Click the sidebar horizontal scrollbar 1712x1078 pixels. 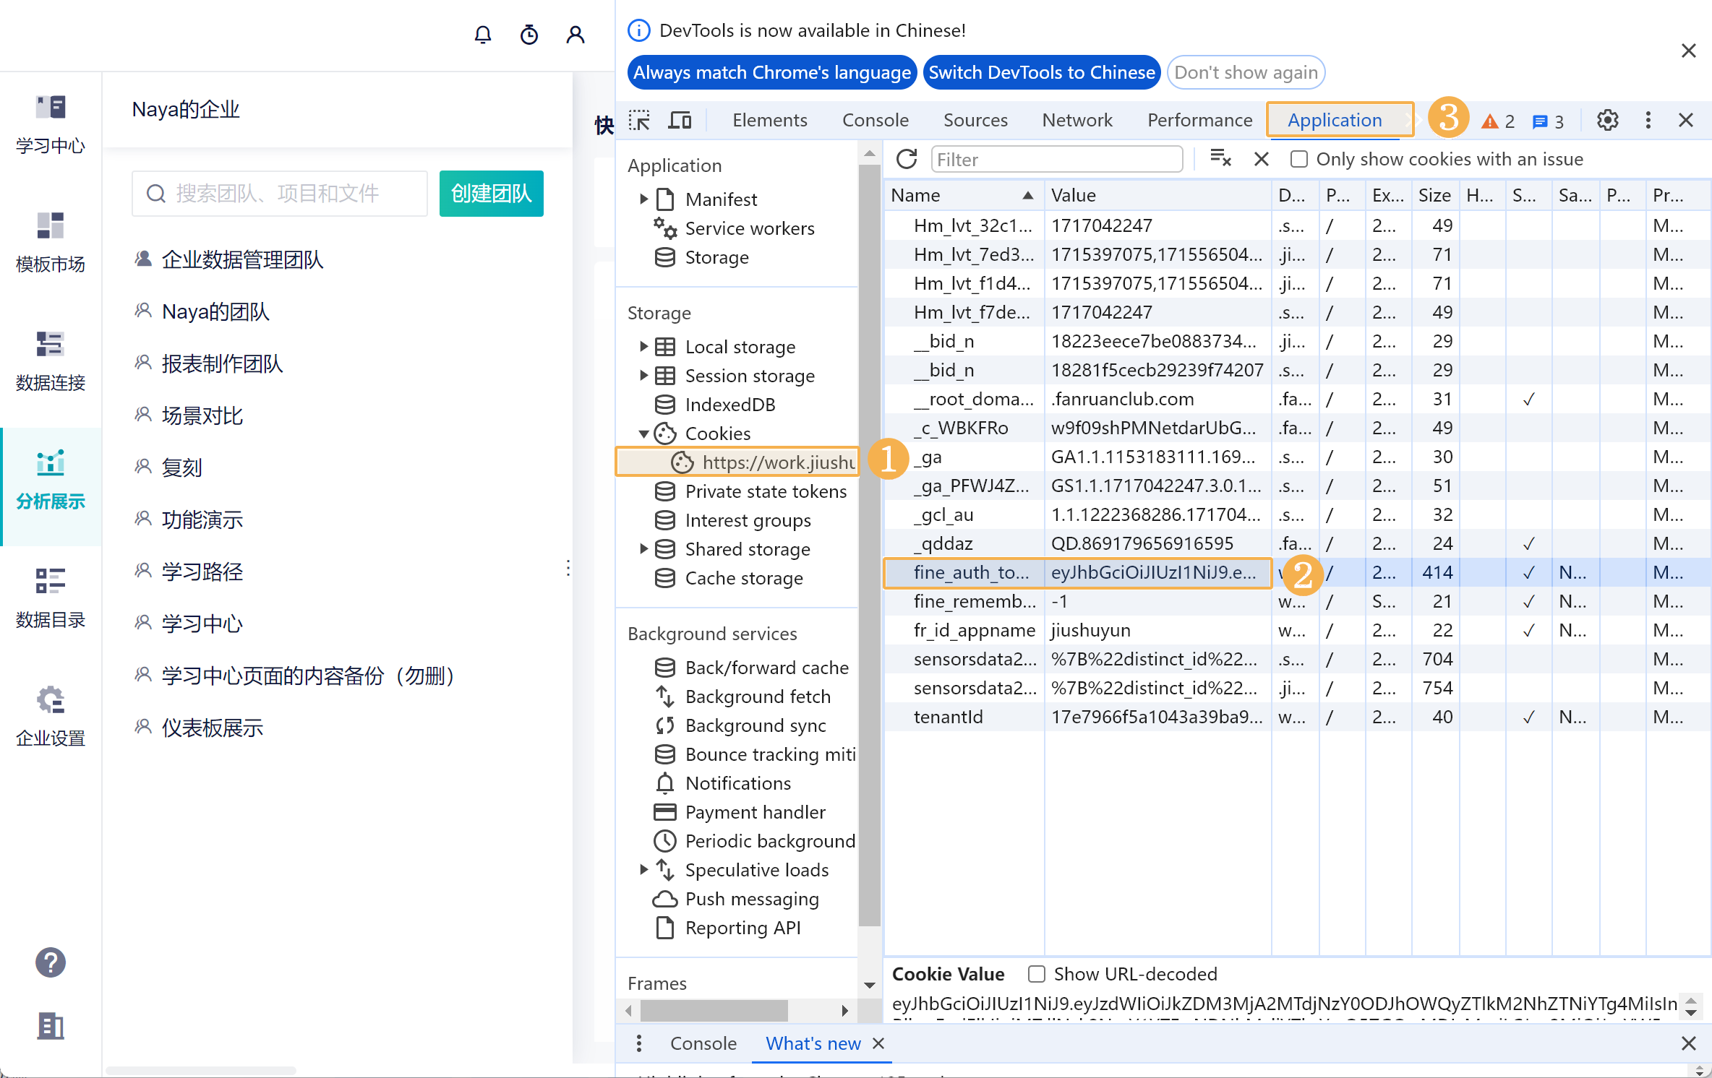coord(714,1010)
